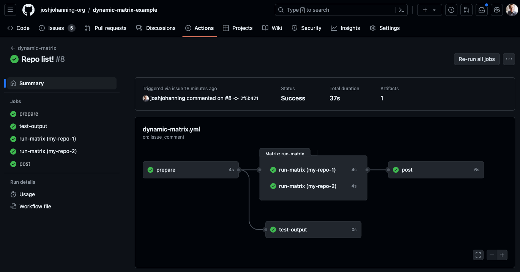Click Re-run all jobs button
This screenshot has width=520, height=272.
477,59
